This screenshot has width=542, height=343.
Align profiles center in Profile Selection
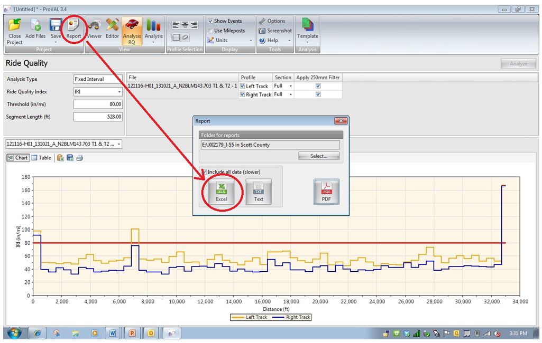click(x=185, y=25)
